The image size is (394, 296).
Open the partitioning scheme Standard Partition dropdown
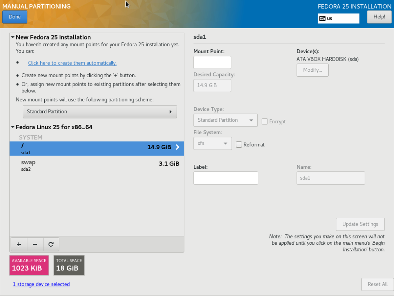pyautogui.click(x=100, y=111)
